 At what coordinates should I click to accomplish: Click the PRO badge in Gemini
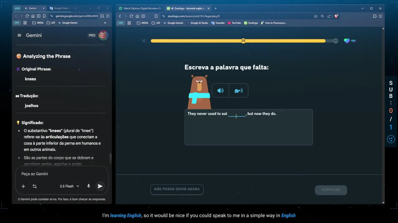pyautogui.click(x=92, y=35)
